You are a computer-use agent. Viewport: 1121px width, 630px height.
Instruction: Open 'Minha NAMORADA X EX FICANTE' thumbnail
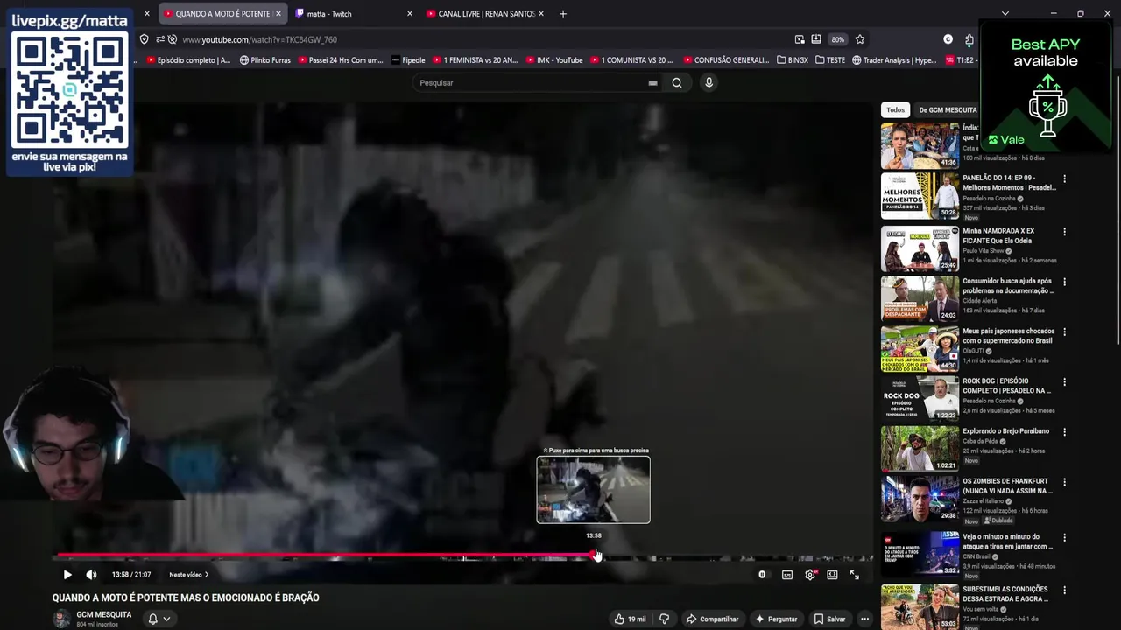pos(920,248)
